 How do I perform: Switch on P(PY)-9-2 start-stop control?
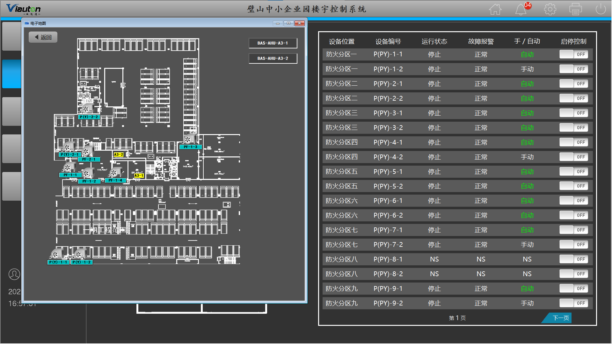pyautogui.click(x=573, y=303)
